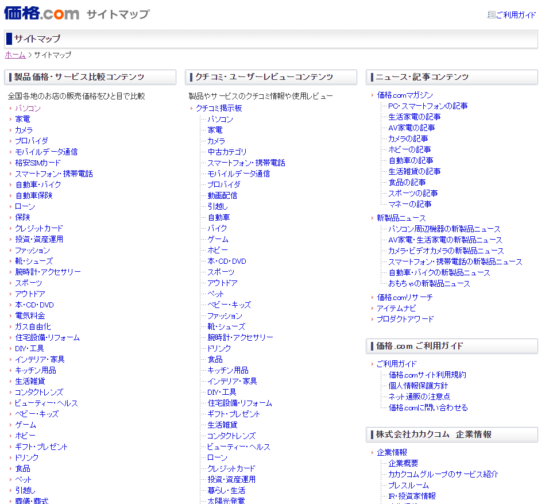This screenshot has width=553, height=504.
Task: Go to 価格.comリサーチ
Action: coord(405,297)
